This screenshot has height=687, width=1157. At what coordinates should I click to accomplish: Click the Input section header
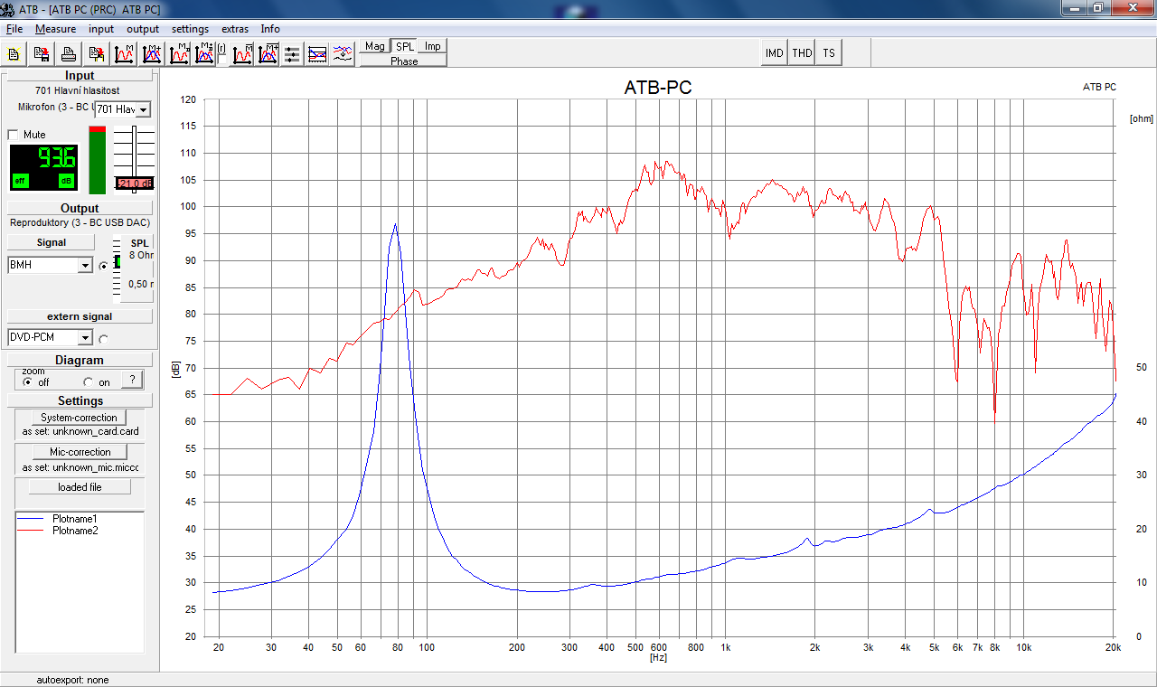pos(80,76)
